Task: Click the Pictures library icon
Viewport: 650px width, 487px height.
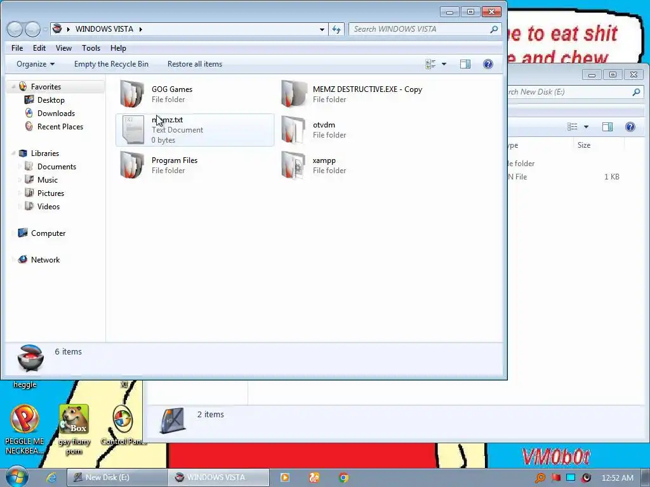Action: (29, 193)
